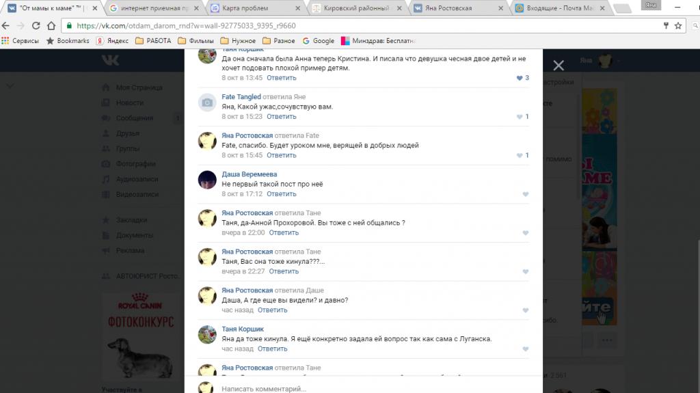
Task: Open the Разное bookmarks folder
Action: click(x=279, y=40)
